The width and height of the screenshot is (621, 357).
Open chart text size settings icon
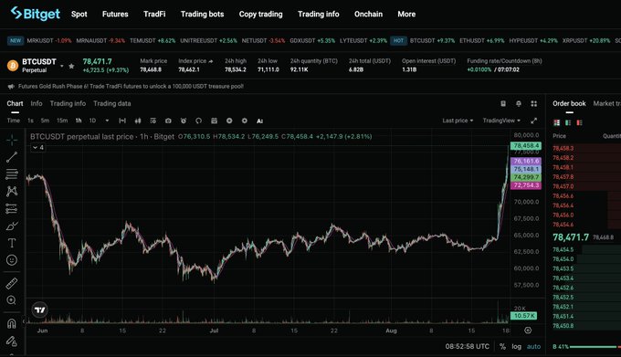pos(259,121)
